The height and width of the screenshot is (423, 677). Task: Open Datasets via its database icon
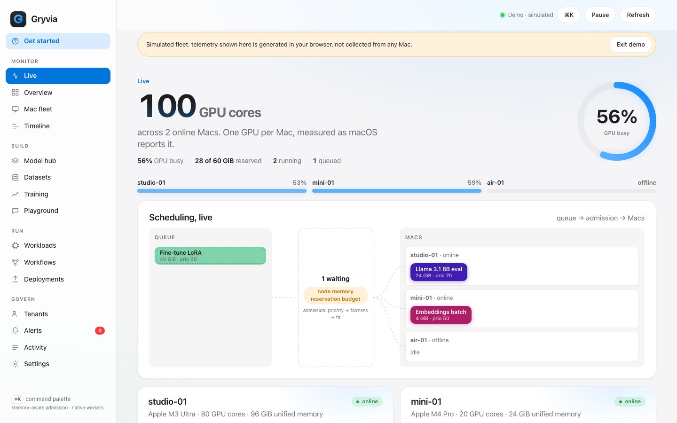[16, 177]
